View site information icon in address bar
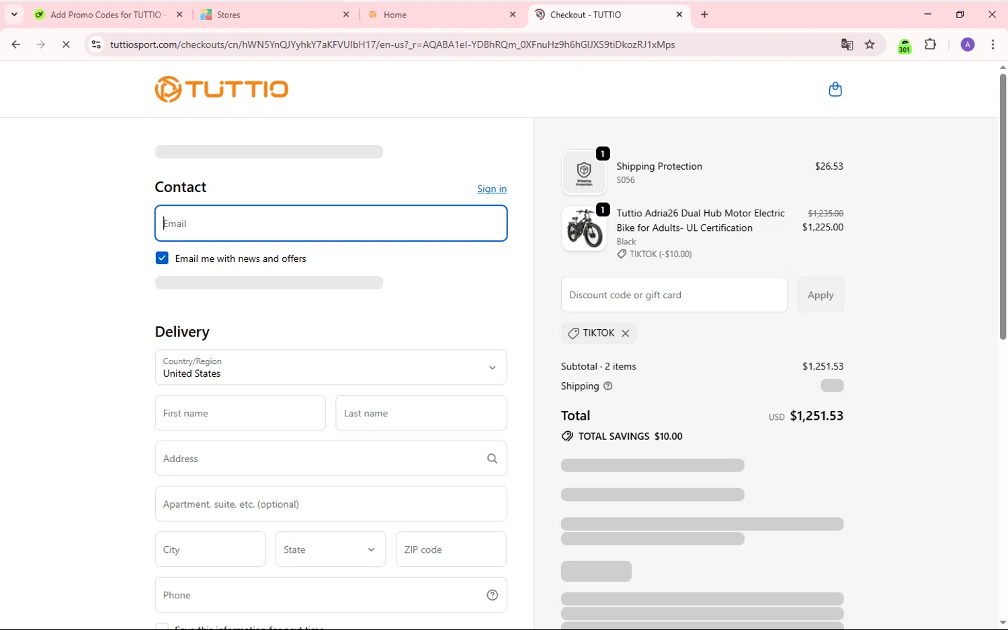Image resolution: width=1008 pixels, height=630 pixels. point(96,44)
